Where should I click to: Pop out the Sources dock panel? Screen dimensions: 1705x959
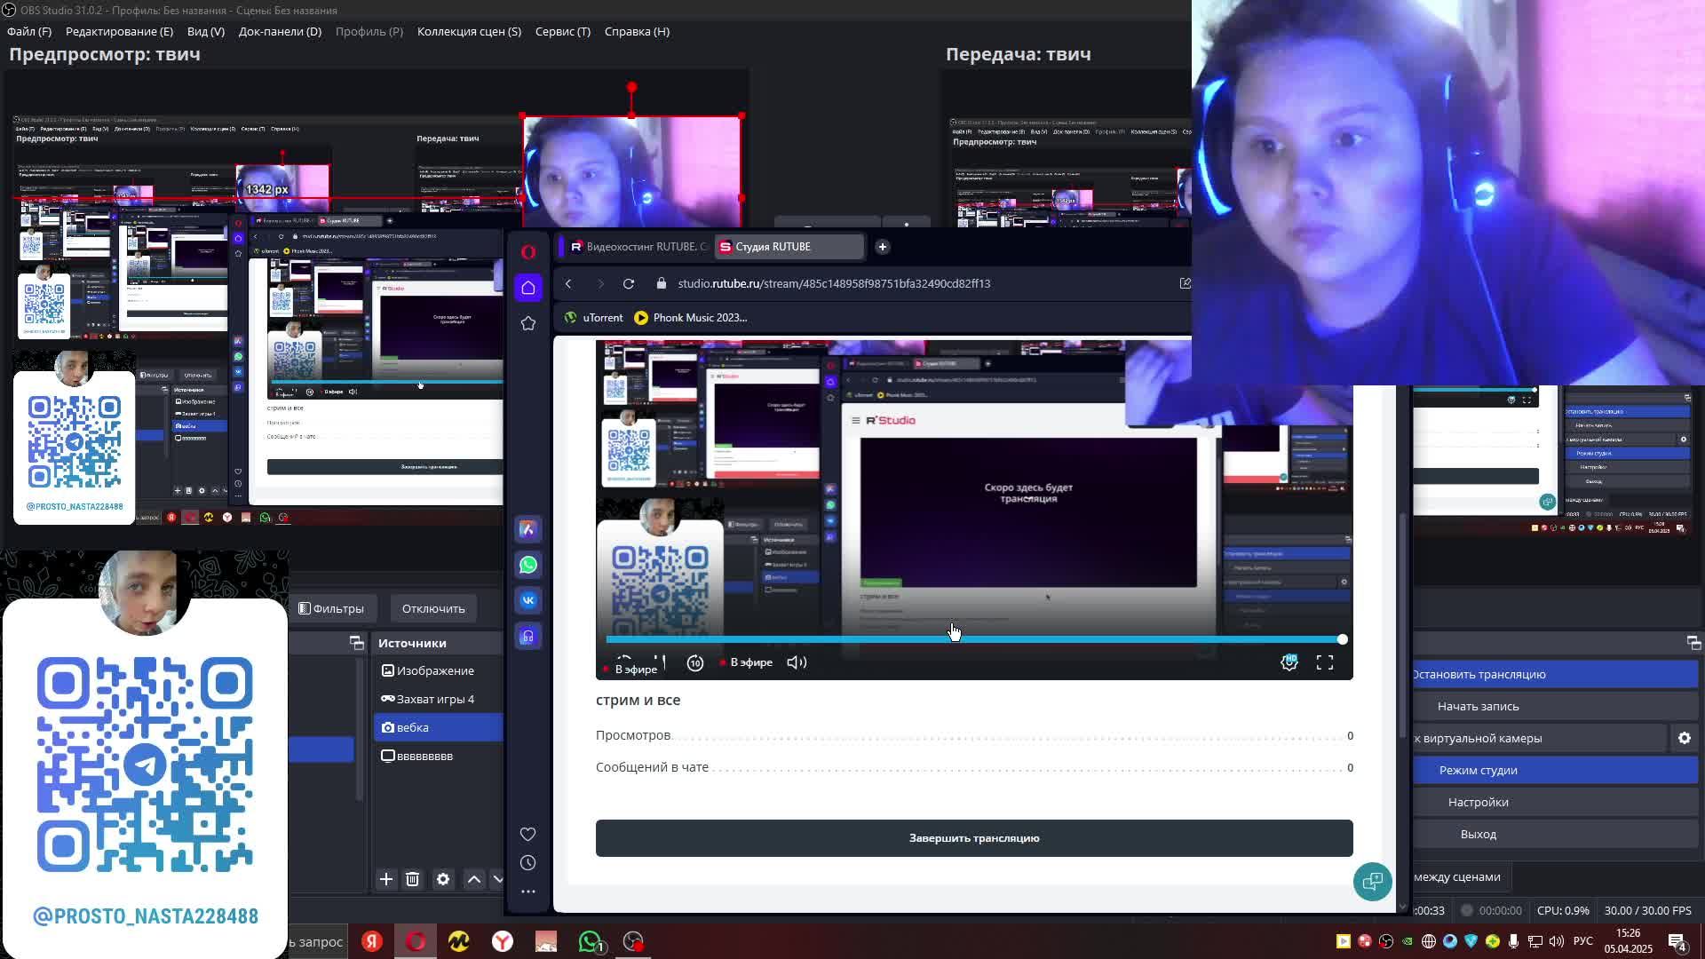[x=357, y=643]
